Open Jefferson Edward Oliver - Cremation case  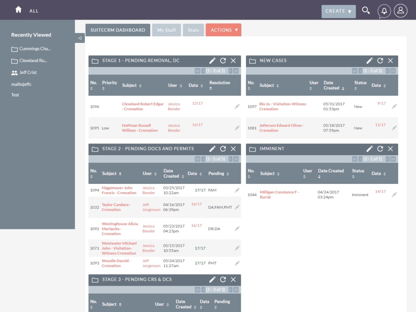282,128
